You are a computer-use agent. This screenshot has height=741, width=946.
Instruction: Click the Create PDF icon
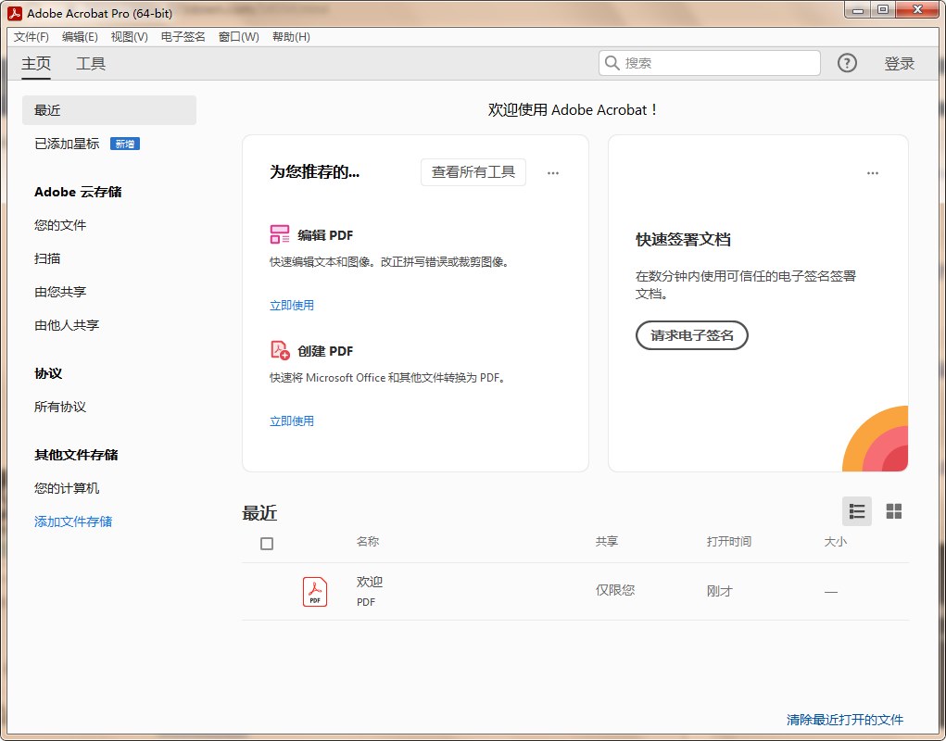click(x=280, y=350)
